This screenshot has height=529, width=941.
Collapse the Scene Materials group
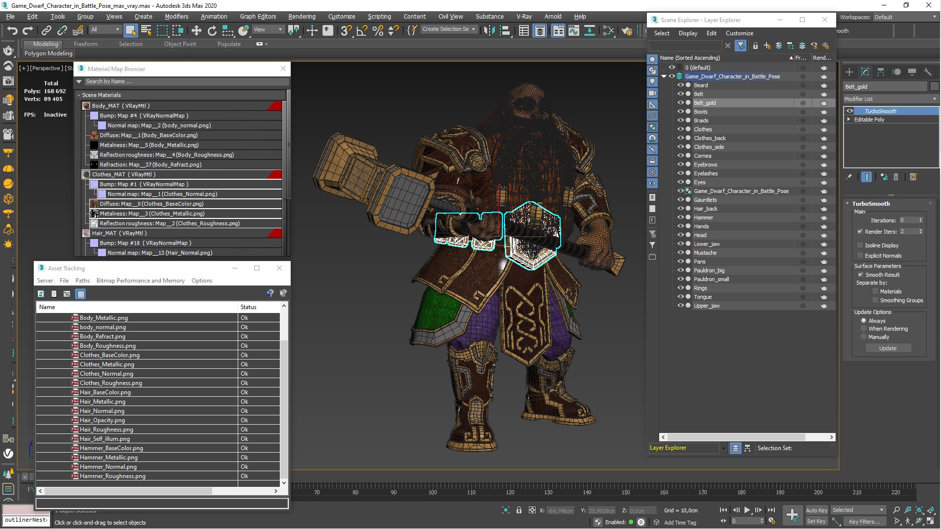click(x=78, y=95)
